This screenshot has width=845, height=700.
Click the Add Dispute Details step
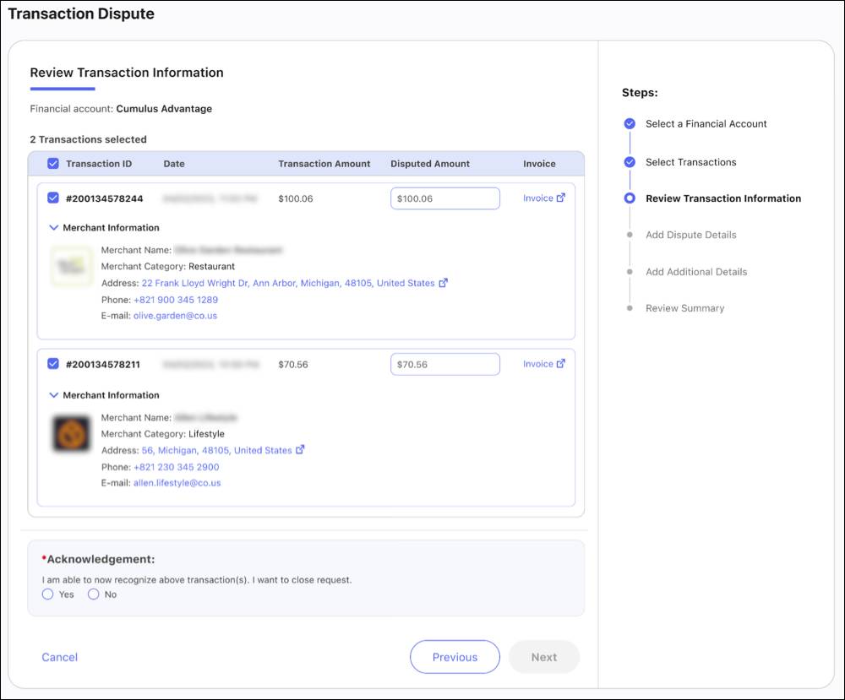click(691, 235)
